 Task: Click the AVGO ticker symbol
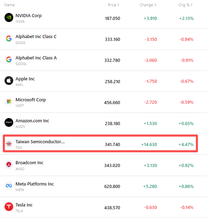pyautogui.click(x=20, y=169)
